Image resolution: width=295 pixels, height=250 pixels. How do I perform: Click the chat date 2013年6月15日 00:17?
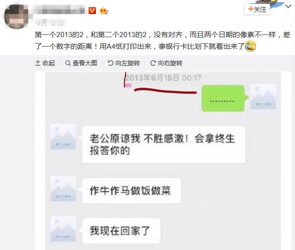pos(163,78)
